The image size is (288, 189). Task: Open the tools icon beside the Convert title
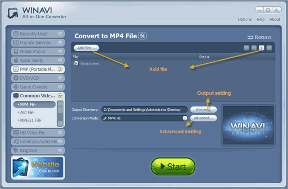pos(142,36)
